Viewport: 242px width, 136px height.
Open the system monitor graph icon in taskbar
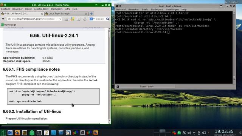pos(25,133)
